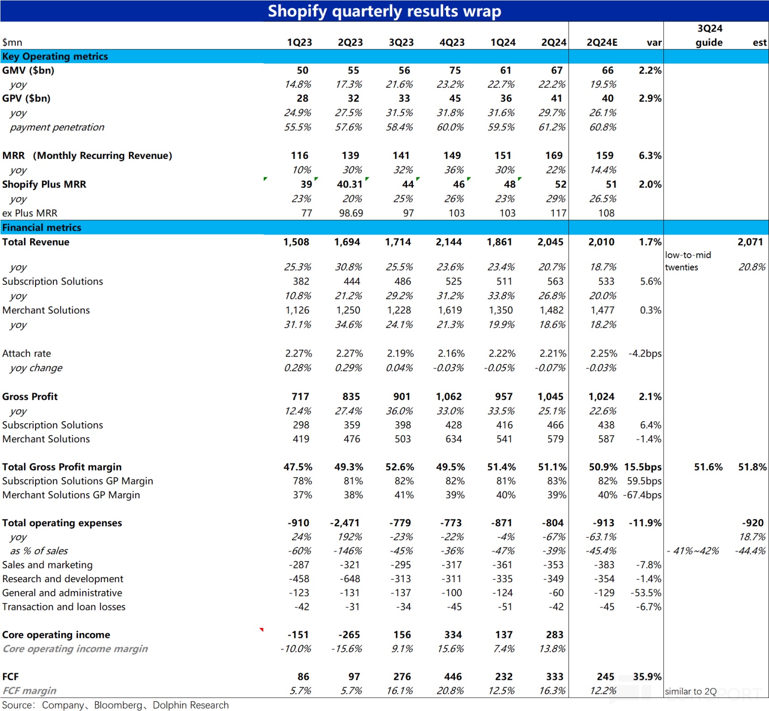Image resolution: width=769 pixels, height=711 pixels.
Task: Click the '$mn' unit label
Action: pyautogui.click(x=12, y=42)
